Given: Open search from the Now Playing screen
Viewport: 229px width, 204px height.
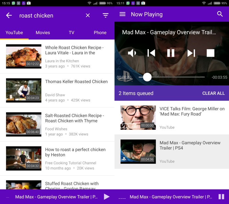Looking at the screenshot, I should 220,14.
